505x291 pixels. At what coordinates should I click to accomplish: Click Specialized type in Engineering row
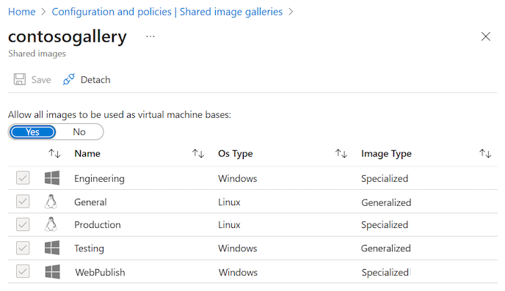click(385, 178)
